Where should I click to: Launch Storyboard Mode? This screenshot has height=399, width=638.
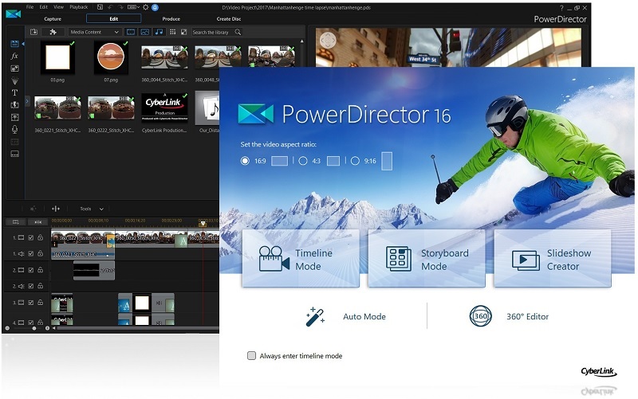(x=427, y=259)
